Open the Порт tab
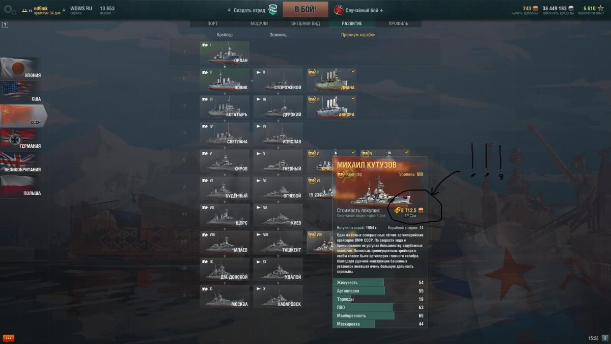Screen dimensions: 611x344 pyautogui.click(x=213, y=23)
